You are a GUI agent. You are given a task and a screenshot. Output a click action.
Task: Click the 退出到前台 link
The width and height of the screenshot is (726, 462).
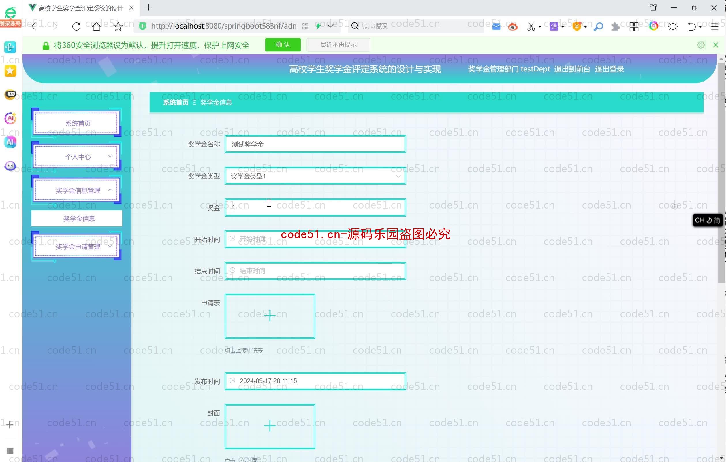572,69
